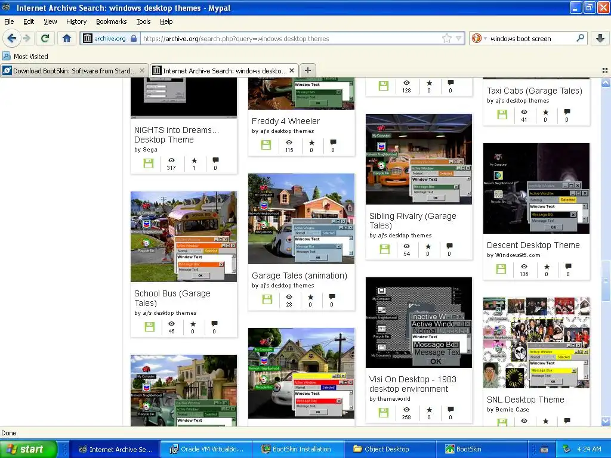Reload the current page
Viewport: 611px width, 458px height.
click(x=45, y=38)
